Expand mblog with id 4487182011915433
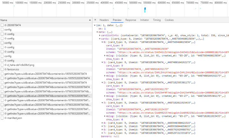This screenshot has height=138, width=229. (x=105, y=116)
